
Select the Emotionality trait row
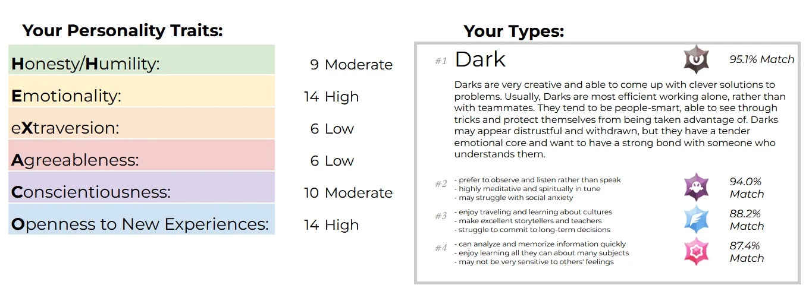(142, 96)
